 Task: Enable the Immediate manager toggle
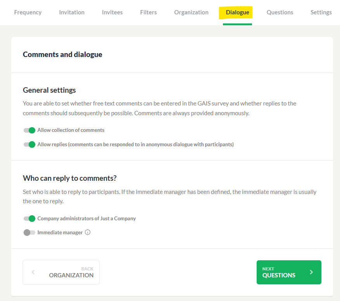(29, 233)
